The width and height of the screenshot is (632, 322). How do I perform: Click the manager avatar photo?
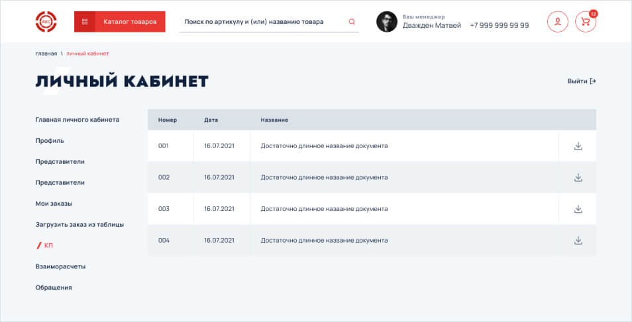click(x=387, y=22)
